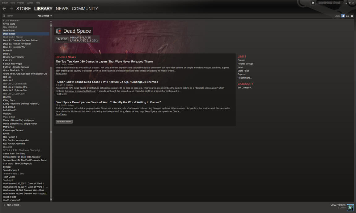Switch to grid view layout icon
Screen dimensions: 356x213
[352, 16]
